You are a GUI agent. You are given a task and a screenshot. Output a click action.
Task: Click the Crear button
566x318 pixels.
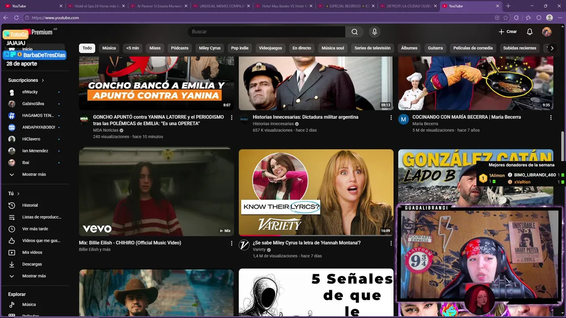508,32
